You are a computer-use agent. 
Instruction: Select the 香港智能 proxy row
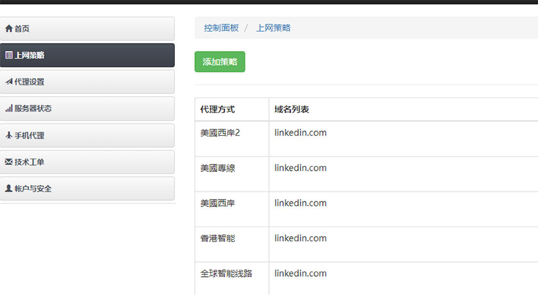tap(217, 239)
